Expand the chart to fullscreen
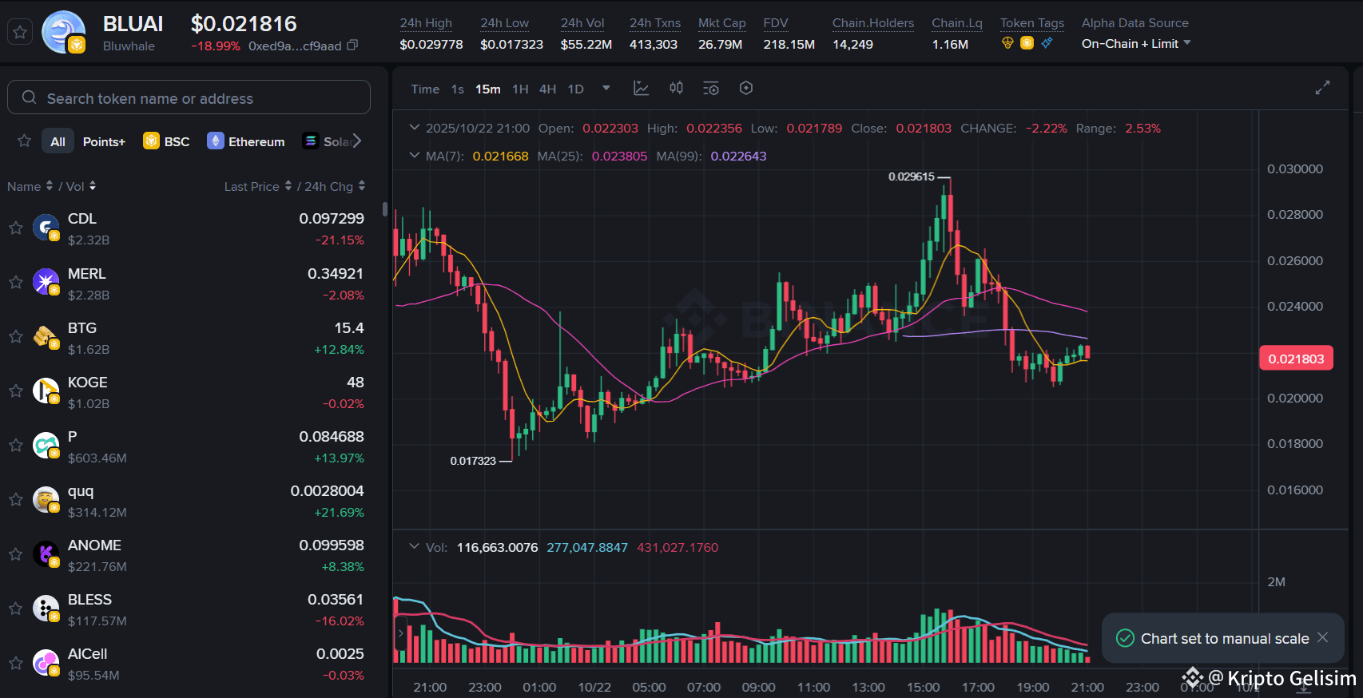The image size is (1363, 698). [x=1322, y=88]
